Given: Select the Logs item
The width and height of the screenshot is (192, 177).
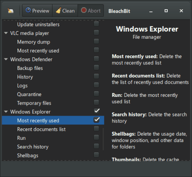Looking at the screenshot, I should (53, 86).
